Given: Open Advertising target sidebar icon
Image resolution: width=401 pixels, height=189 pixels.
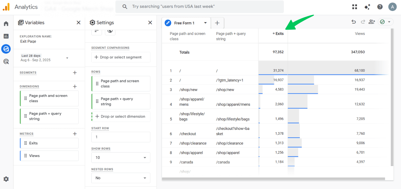Looking at the screenshot, I should (6, 61).
